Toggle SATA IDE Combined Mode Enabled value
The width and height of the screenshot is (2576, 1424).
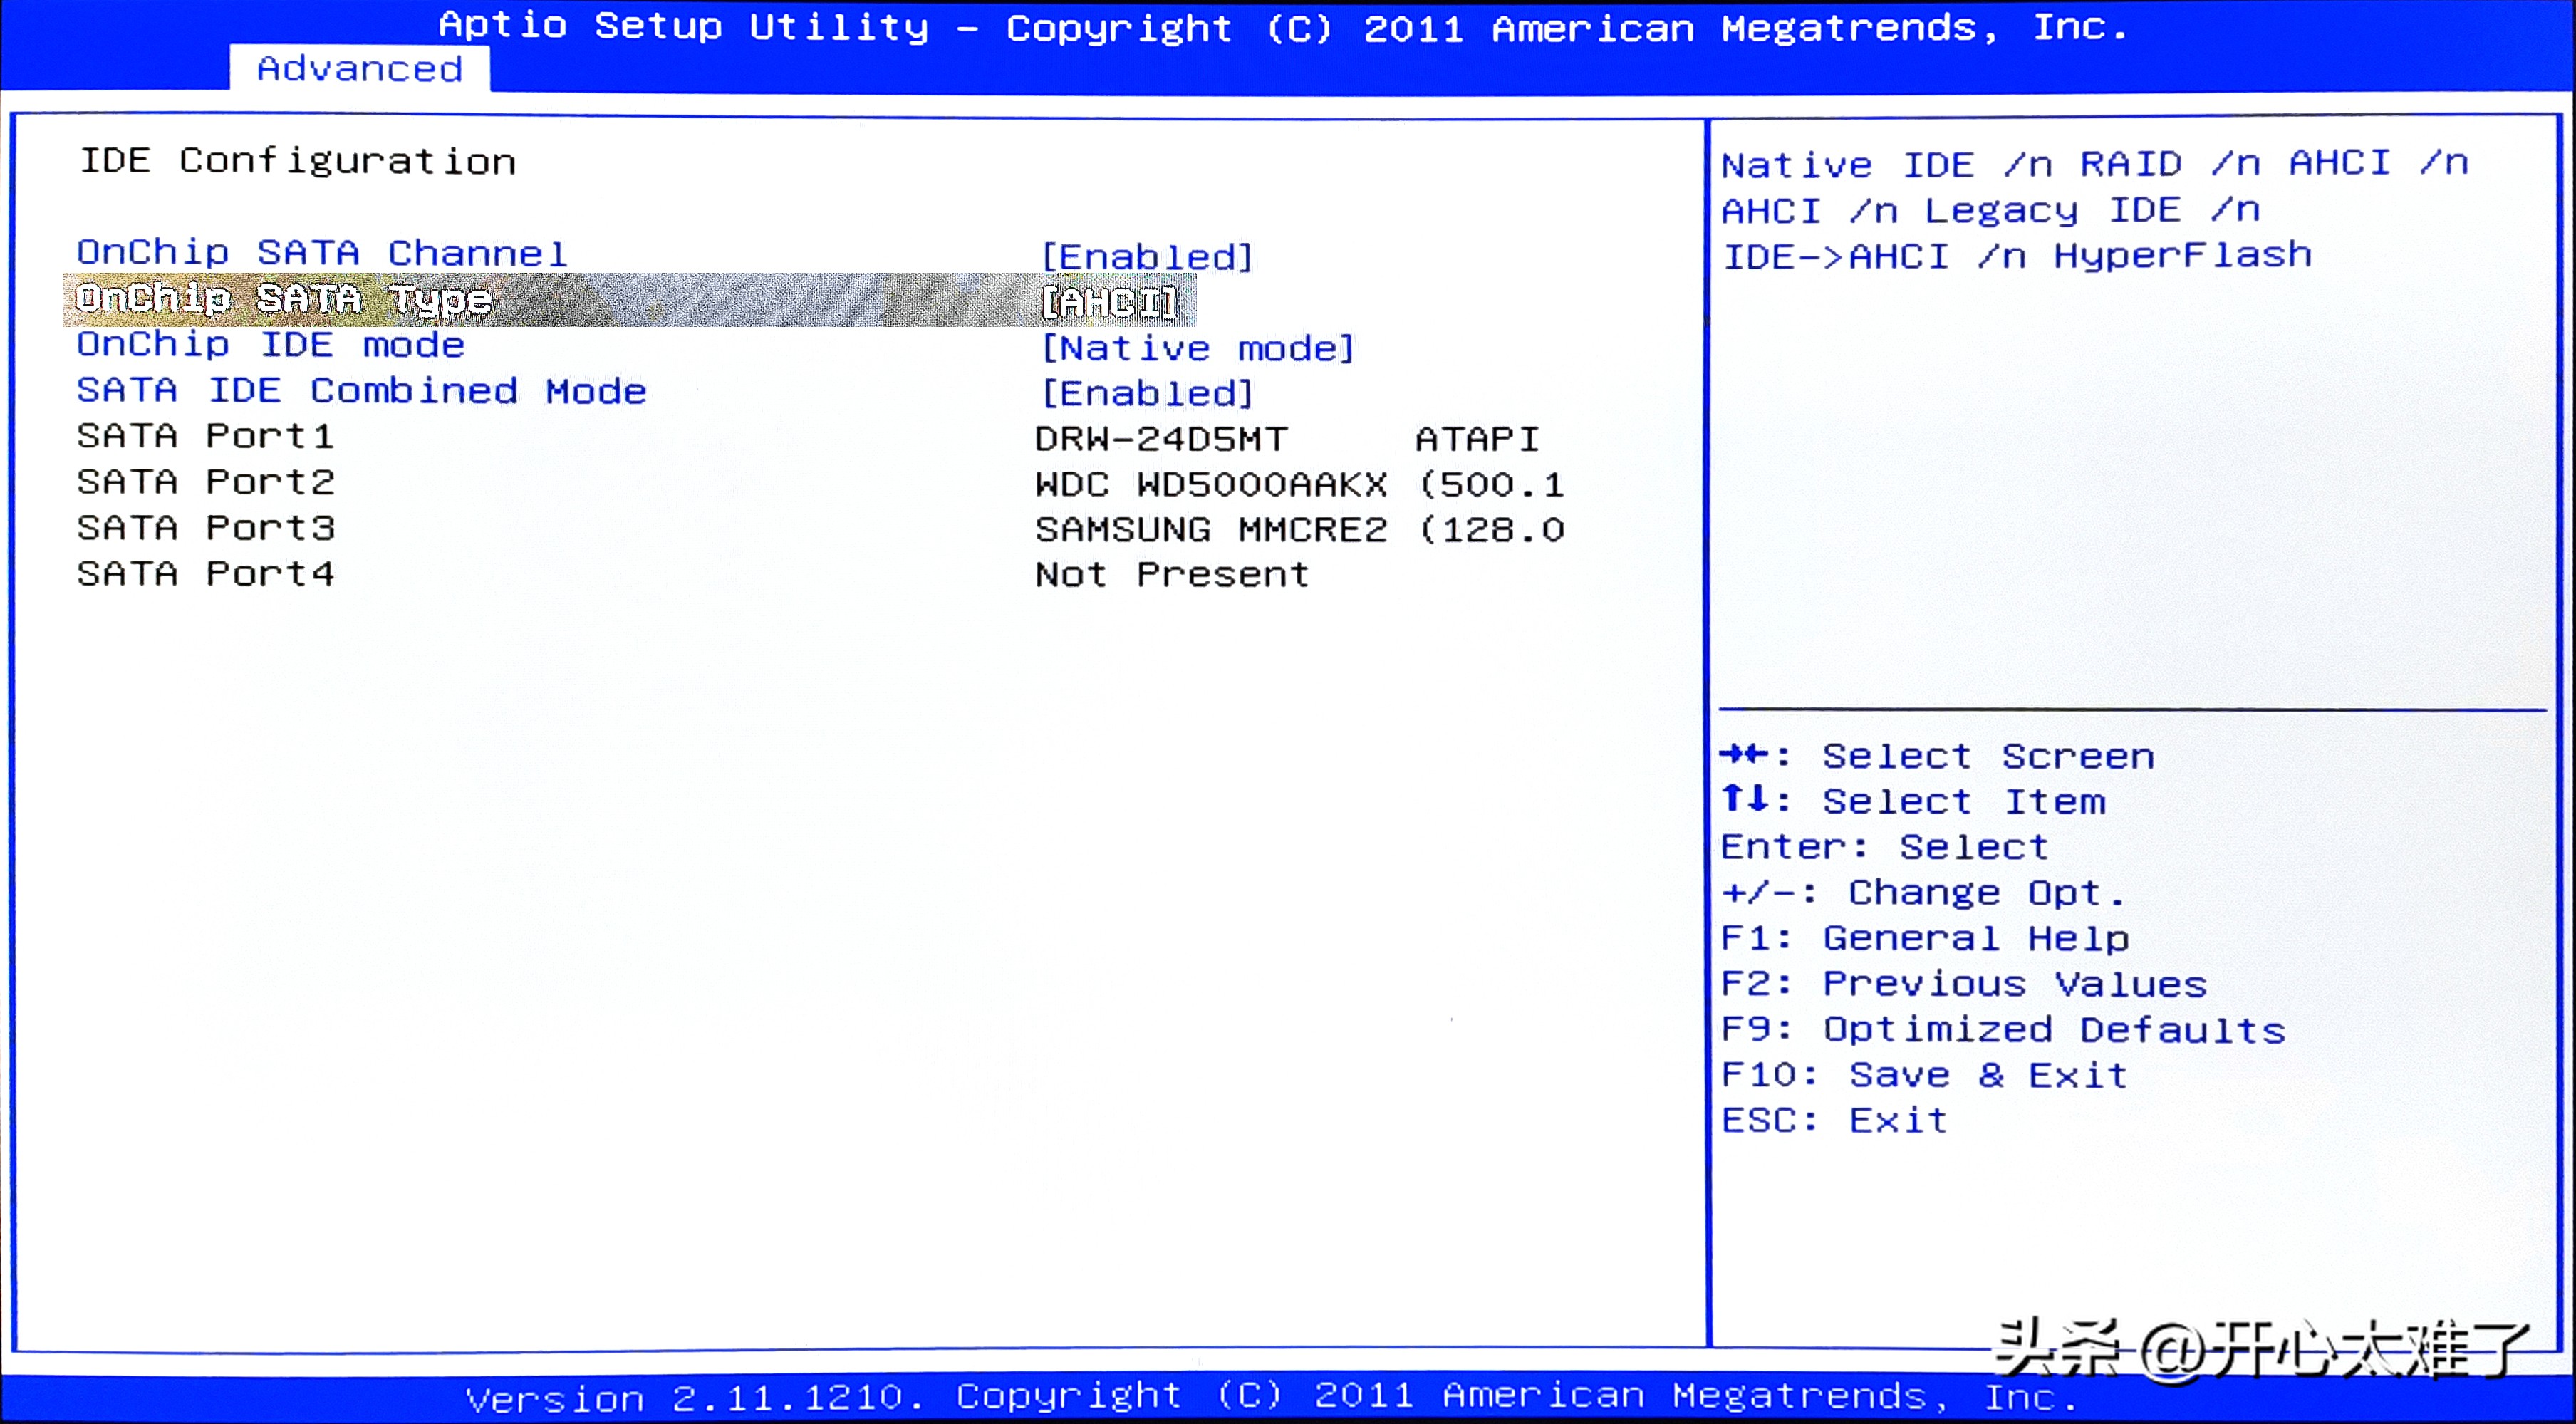pos(1146,394)
